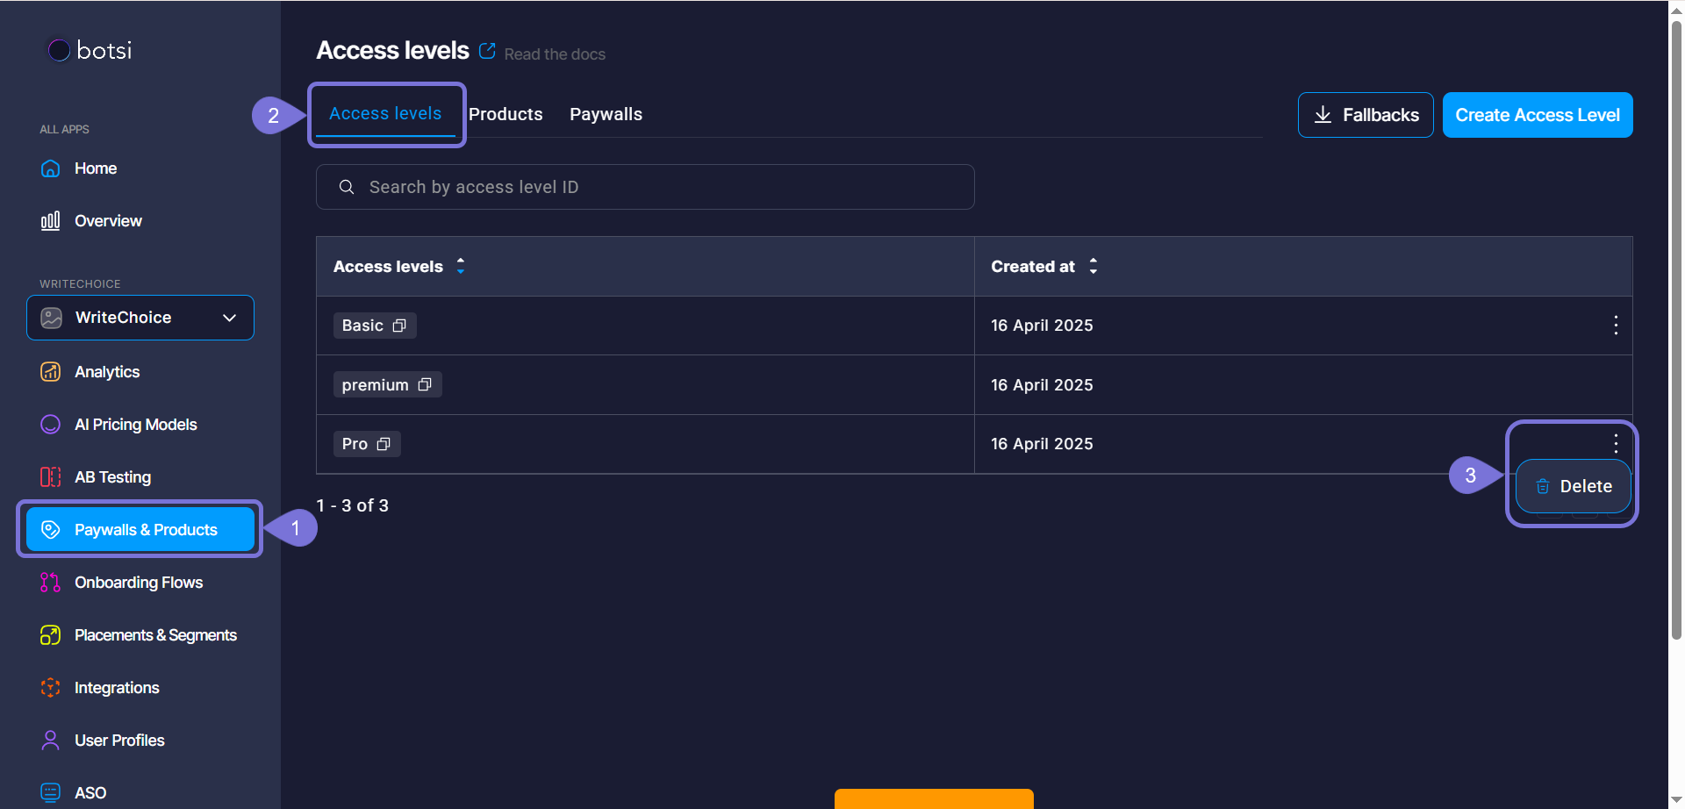Sort table by Access levels column
The width and height of the screenshot is (1685, 809).
(x=461, y=266)
